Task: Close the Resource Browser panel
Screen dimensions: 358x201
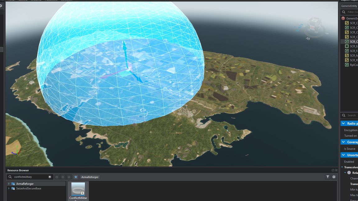Action: tap(336, 170)
